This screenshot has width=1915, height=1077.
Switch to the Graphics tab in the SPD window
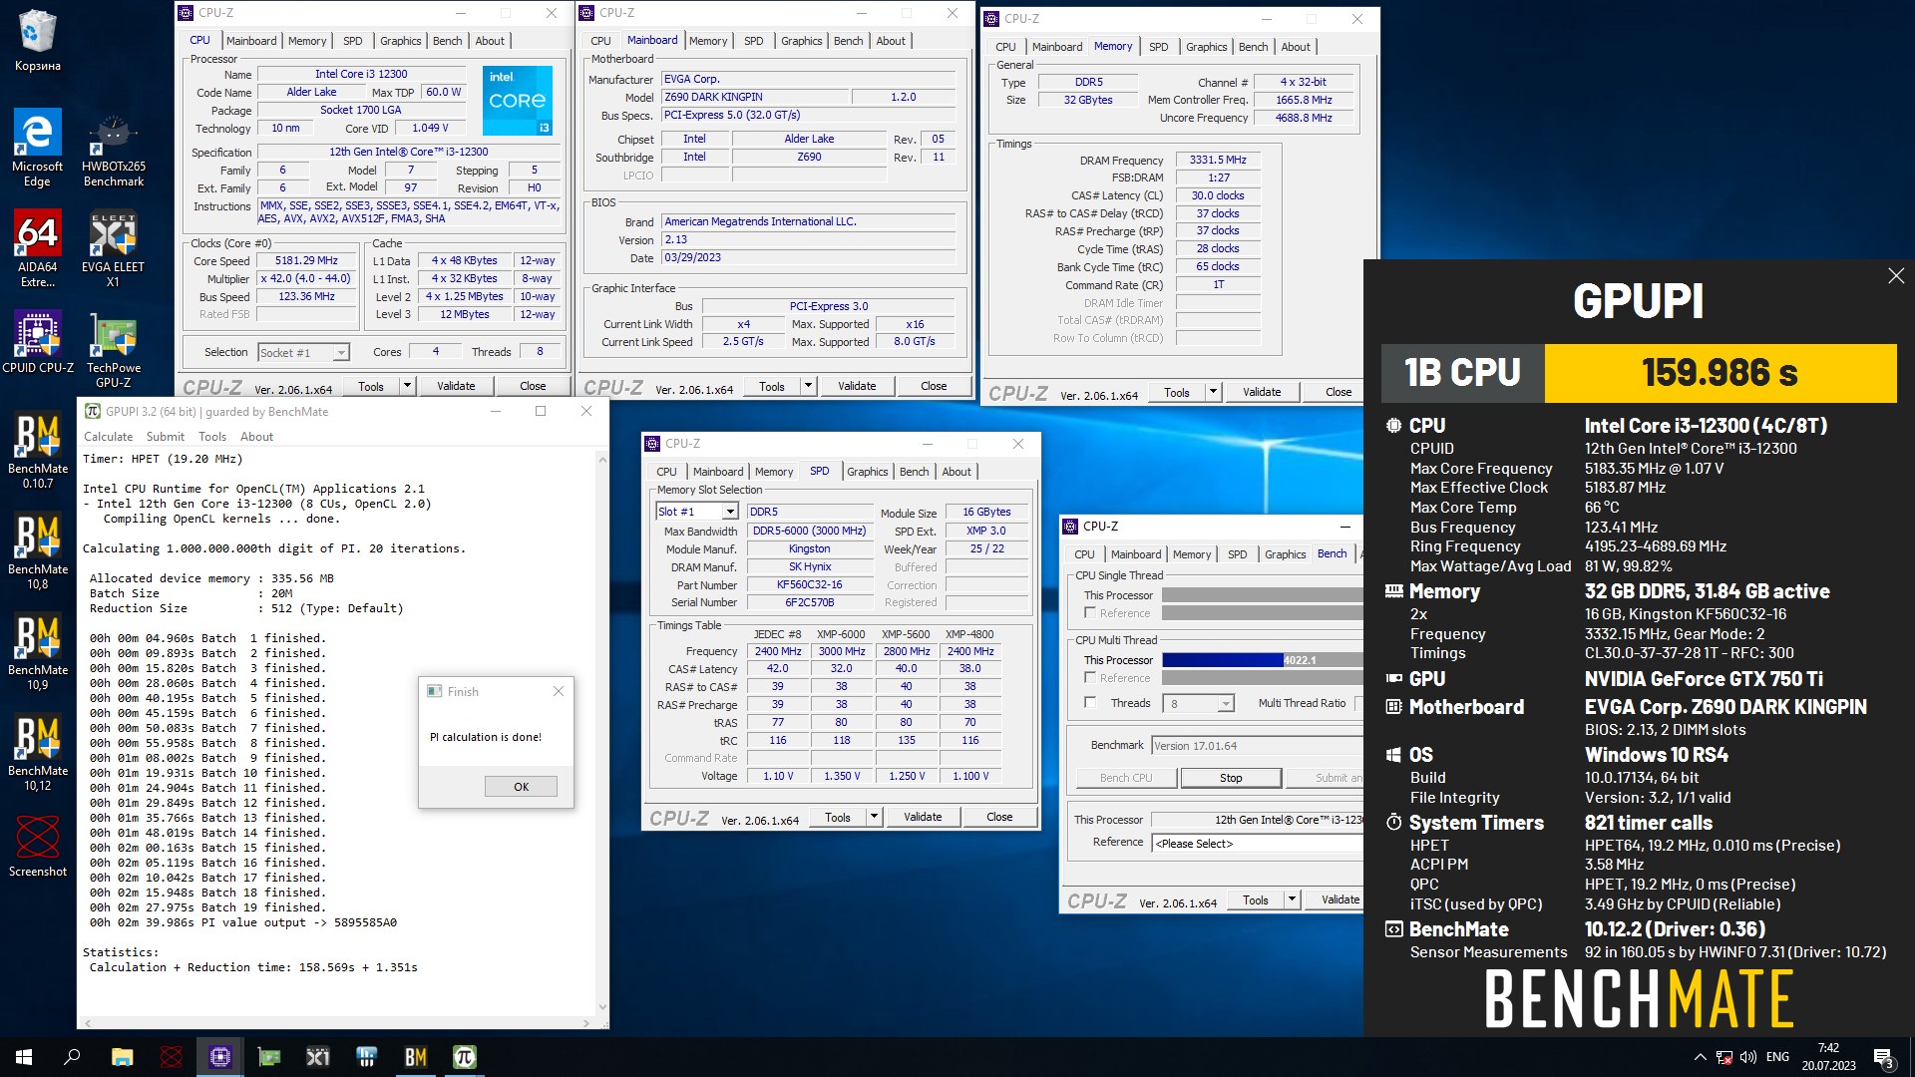click(x=867, y=472)
